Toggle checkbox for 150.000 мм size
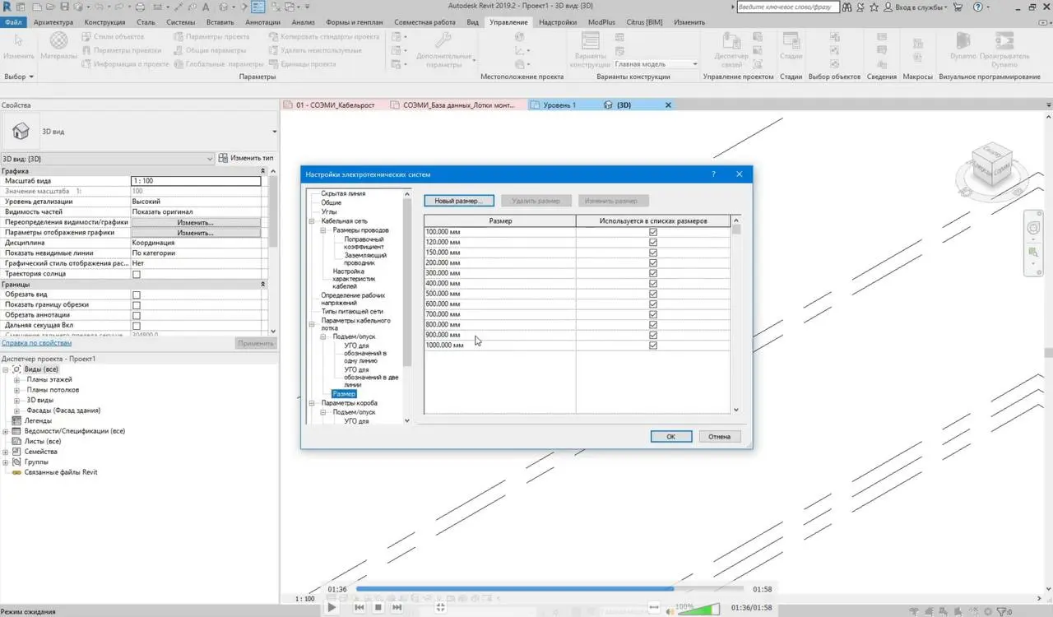This screenshot has width=1053, height=617. point(653,253)
